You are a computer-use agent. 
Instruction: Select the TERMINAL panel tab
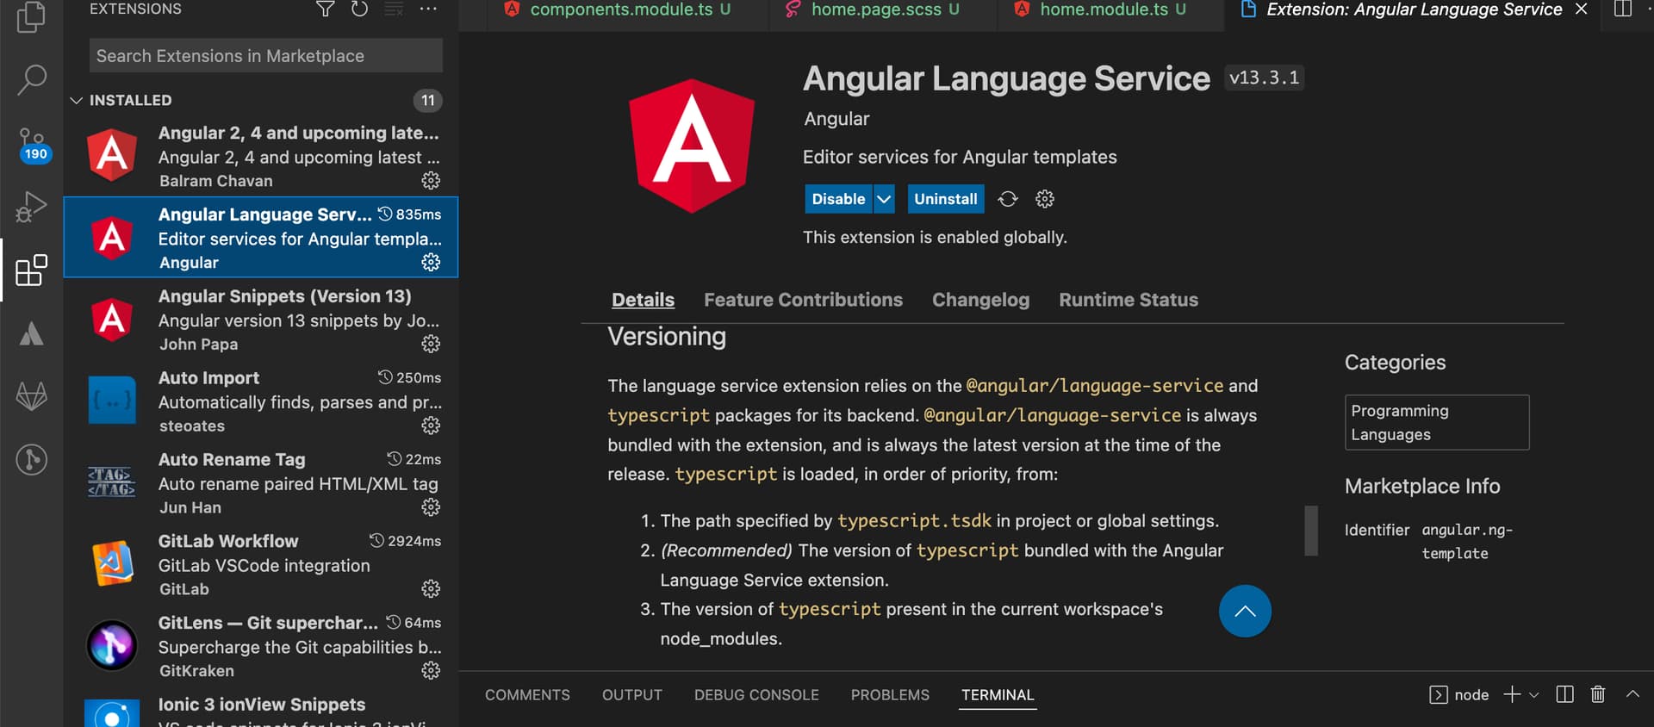click(x=998, y=695)
